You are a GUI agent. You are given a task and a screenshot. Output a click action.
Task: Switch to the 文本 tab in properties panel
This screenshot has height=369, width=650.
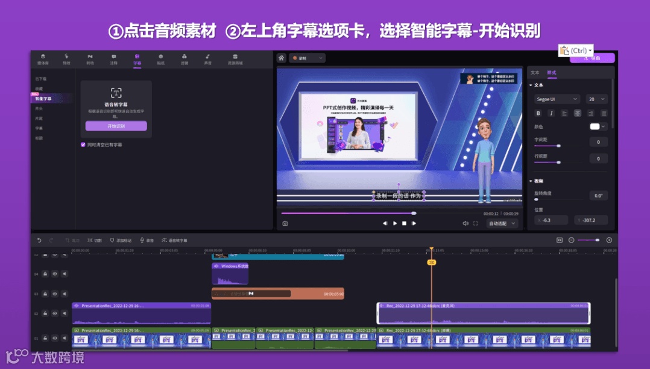coord(535,71)
